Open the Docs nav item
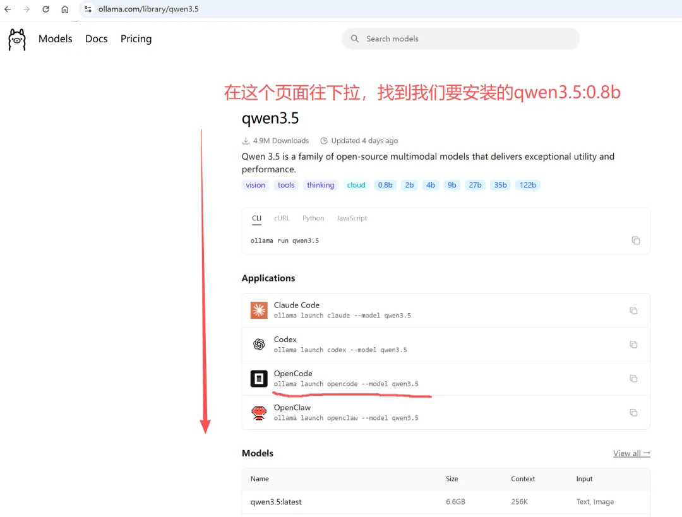 96,39
